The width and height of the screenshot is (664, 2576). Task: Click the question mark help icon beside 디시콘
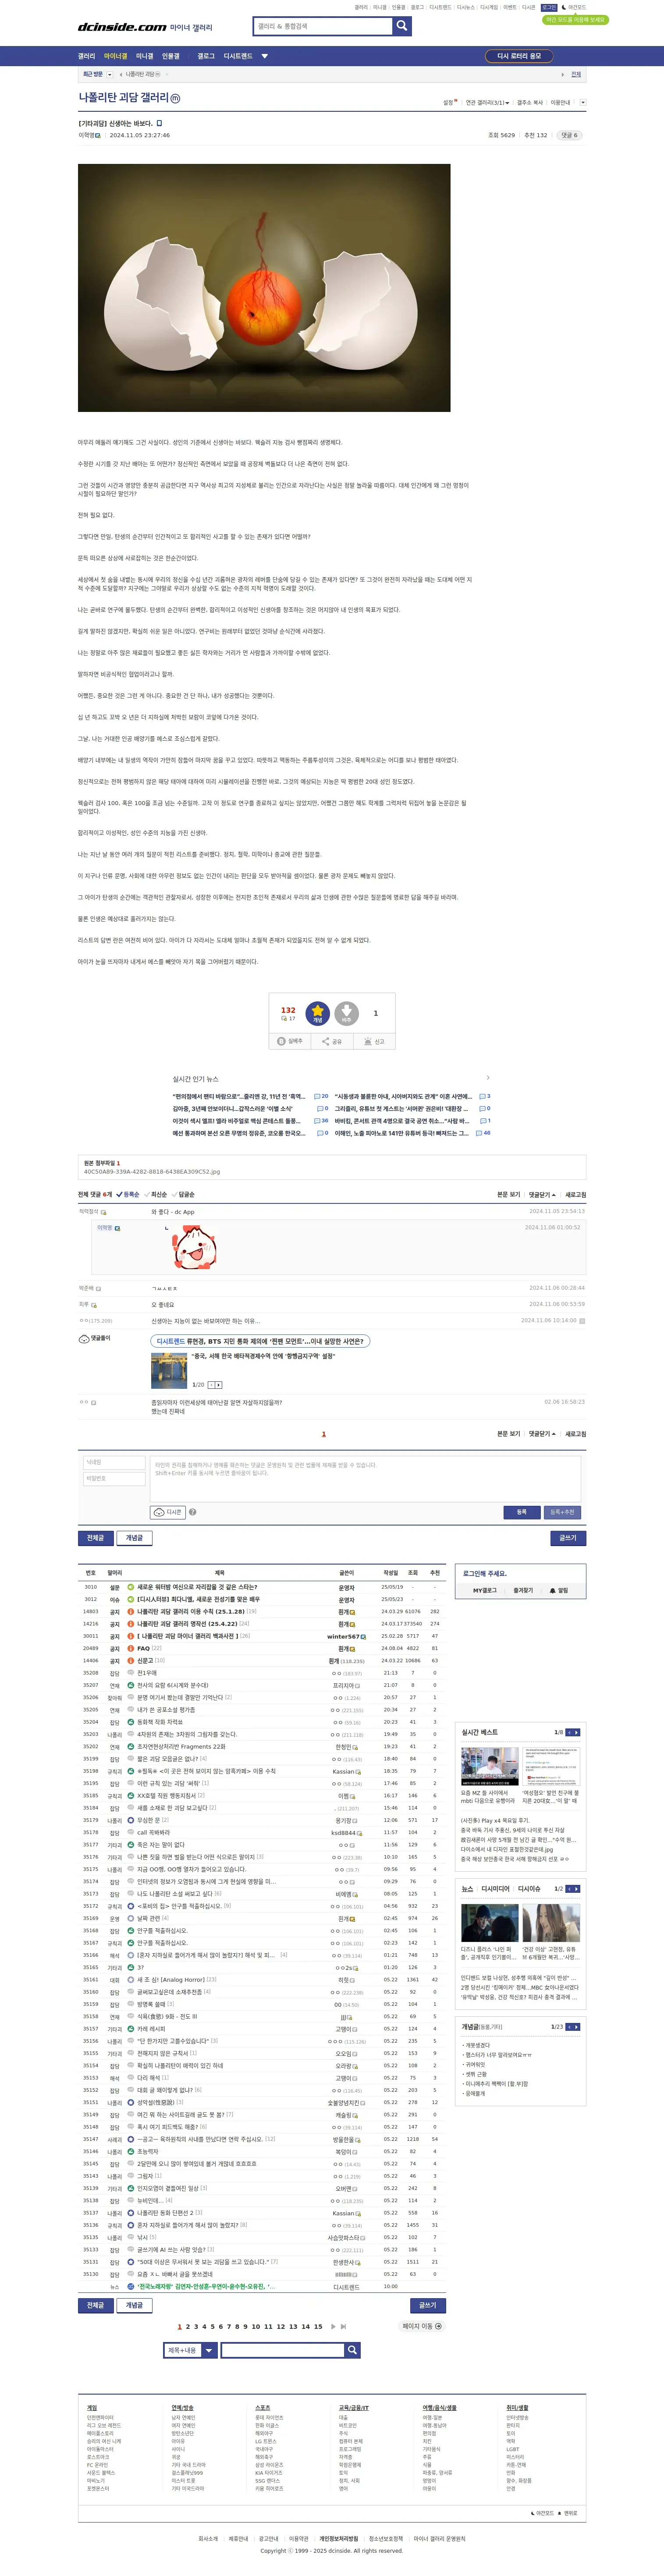click(x=192, y=1512)
